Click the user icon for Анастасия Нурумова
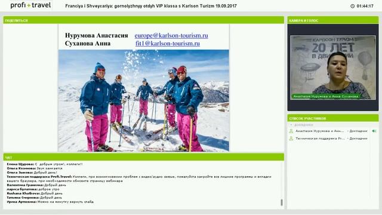 (291, 131)
